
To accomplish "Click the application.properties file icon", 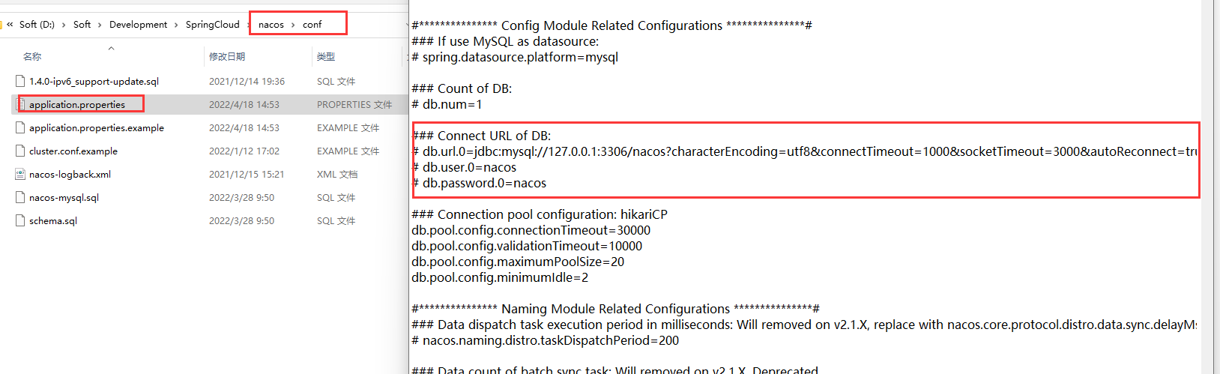I will click(x=20, y=104).
